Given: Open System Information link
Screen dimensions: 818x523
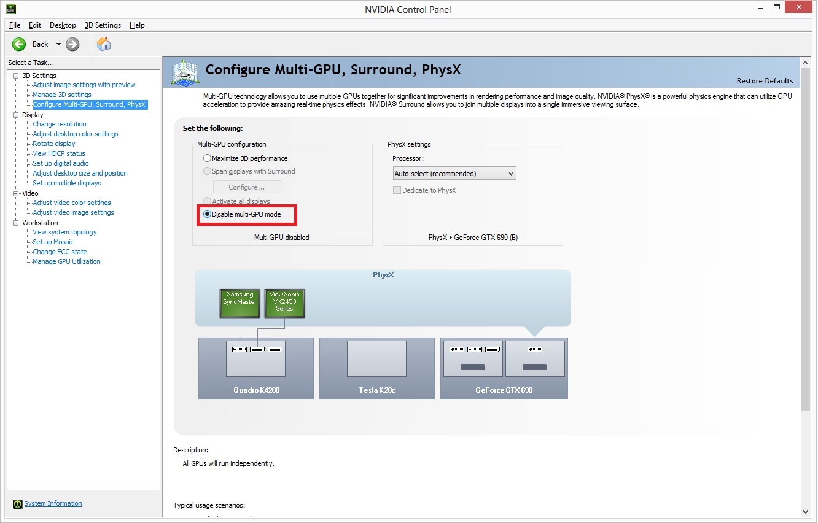Looking at the screenshot, I should pos(53,504).
